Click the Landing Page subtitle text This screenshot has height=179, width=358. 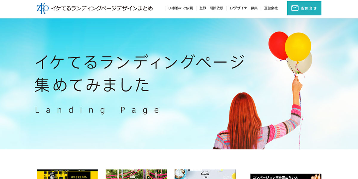coord(98,110)
